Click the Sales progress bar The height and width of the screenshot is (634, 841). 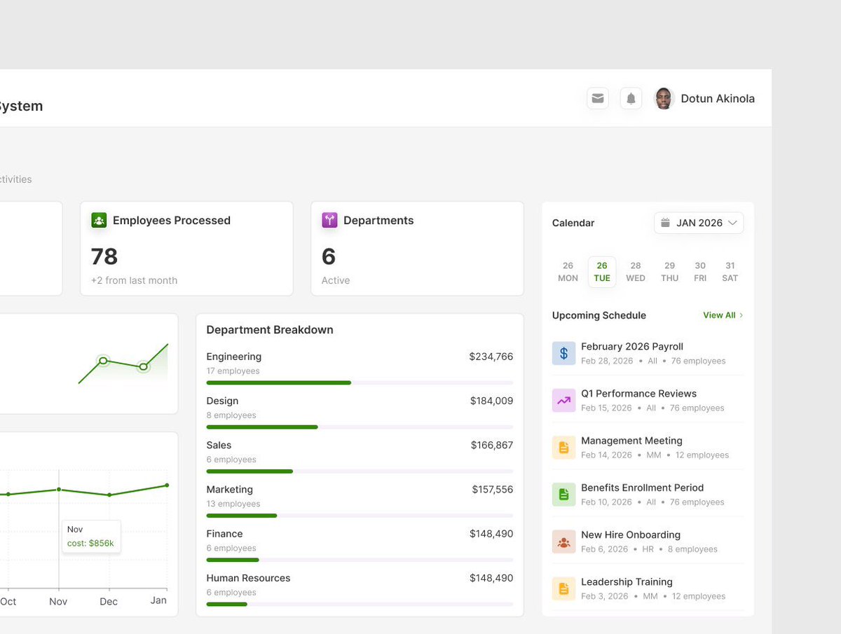pyautogui.click(x=360, y=471)
